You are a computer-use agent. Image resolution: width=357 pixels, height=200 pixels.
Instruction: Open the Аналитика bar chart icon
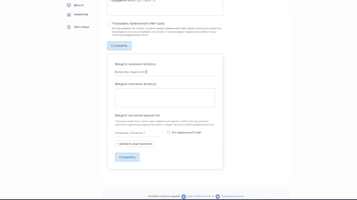click(69, 14)
